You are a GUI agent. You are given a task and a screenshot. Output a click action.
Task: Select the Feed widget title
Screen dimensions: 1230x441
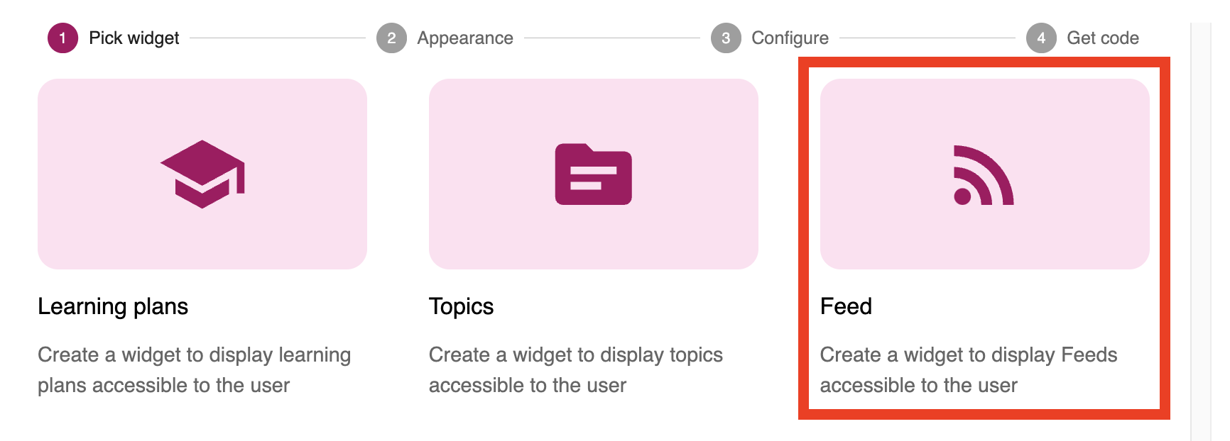click(846, 306)
